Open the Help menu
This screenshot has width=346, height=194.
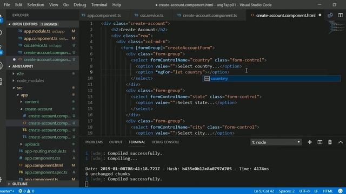pos(117,5)
